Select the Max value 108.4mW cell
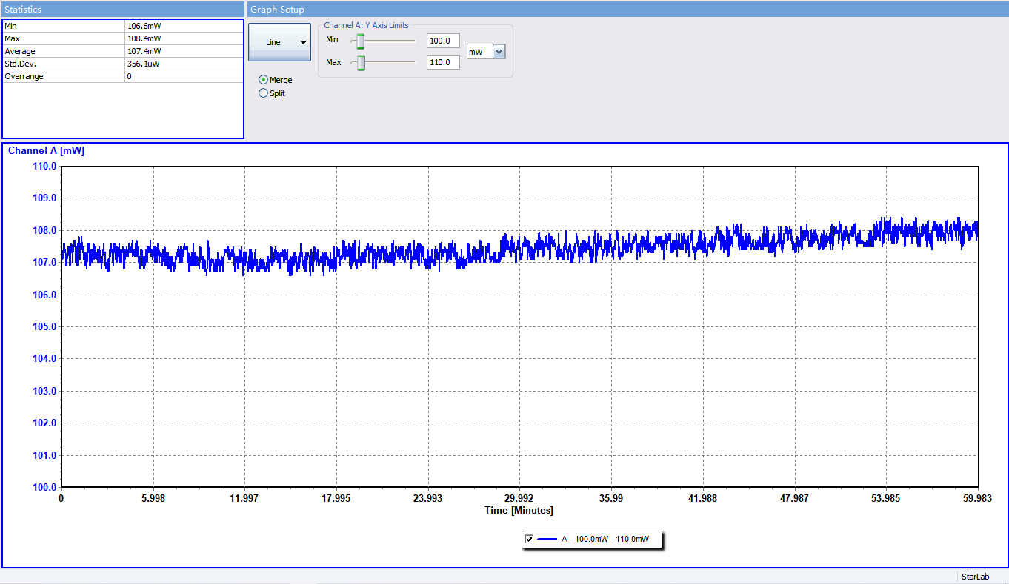1009x584 pixels. click(x=183, y=38)
